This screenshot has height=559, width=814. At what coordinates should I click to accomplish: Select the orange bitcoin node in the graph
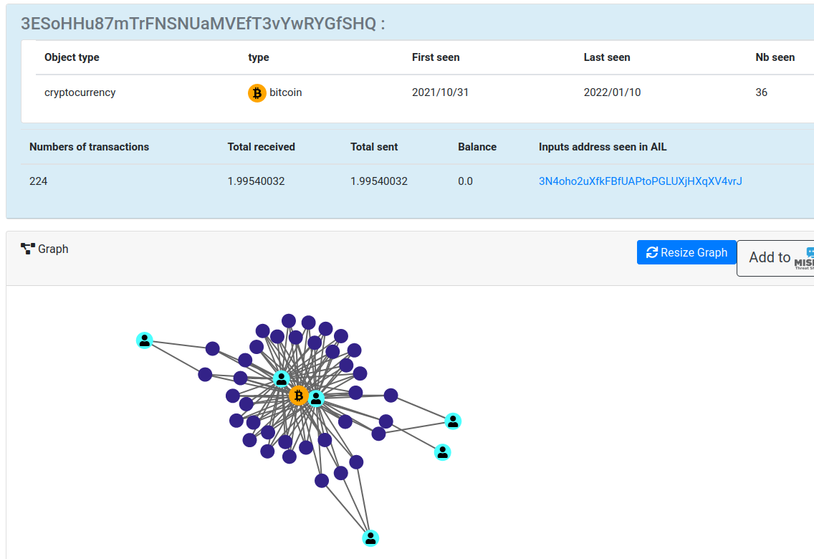[299, 396]
